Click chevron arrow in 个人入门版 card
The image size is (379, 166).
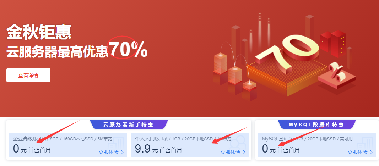pyautogui.click(x=244, y=152)
